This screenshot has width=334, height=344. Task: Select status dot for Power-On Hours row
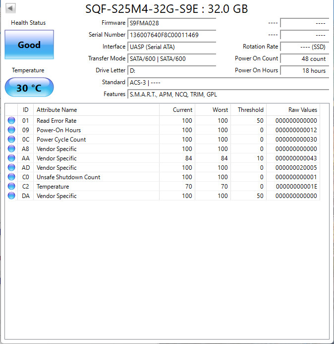tap(11, 130)
